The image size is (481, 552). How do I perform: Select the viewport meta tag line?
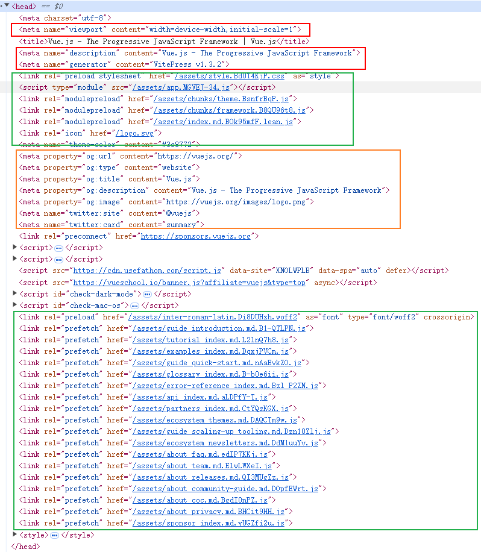pos(160,30)
